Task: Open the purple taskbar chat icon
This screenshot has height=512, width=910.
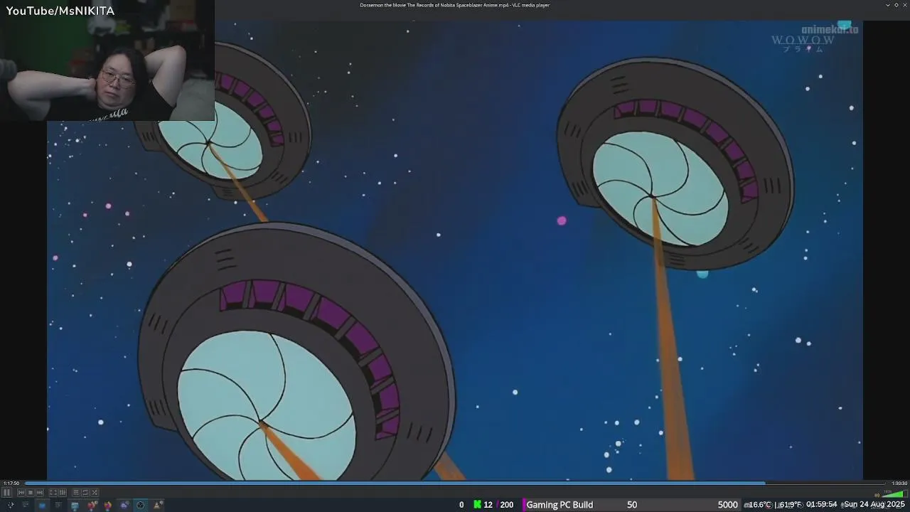Action: pyautogui.click(x=124, y=505)
